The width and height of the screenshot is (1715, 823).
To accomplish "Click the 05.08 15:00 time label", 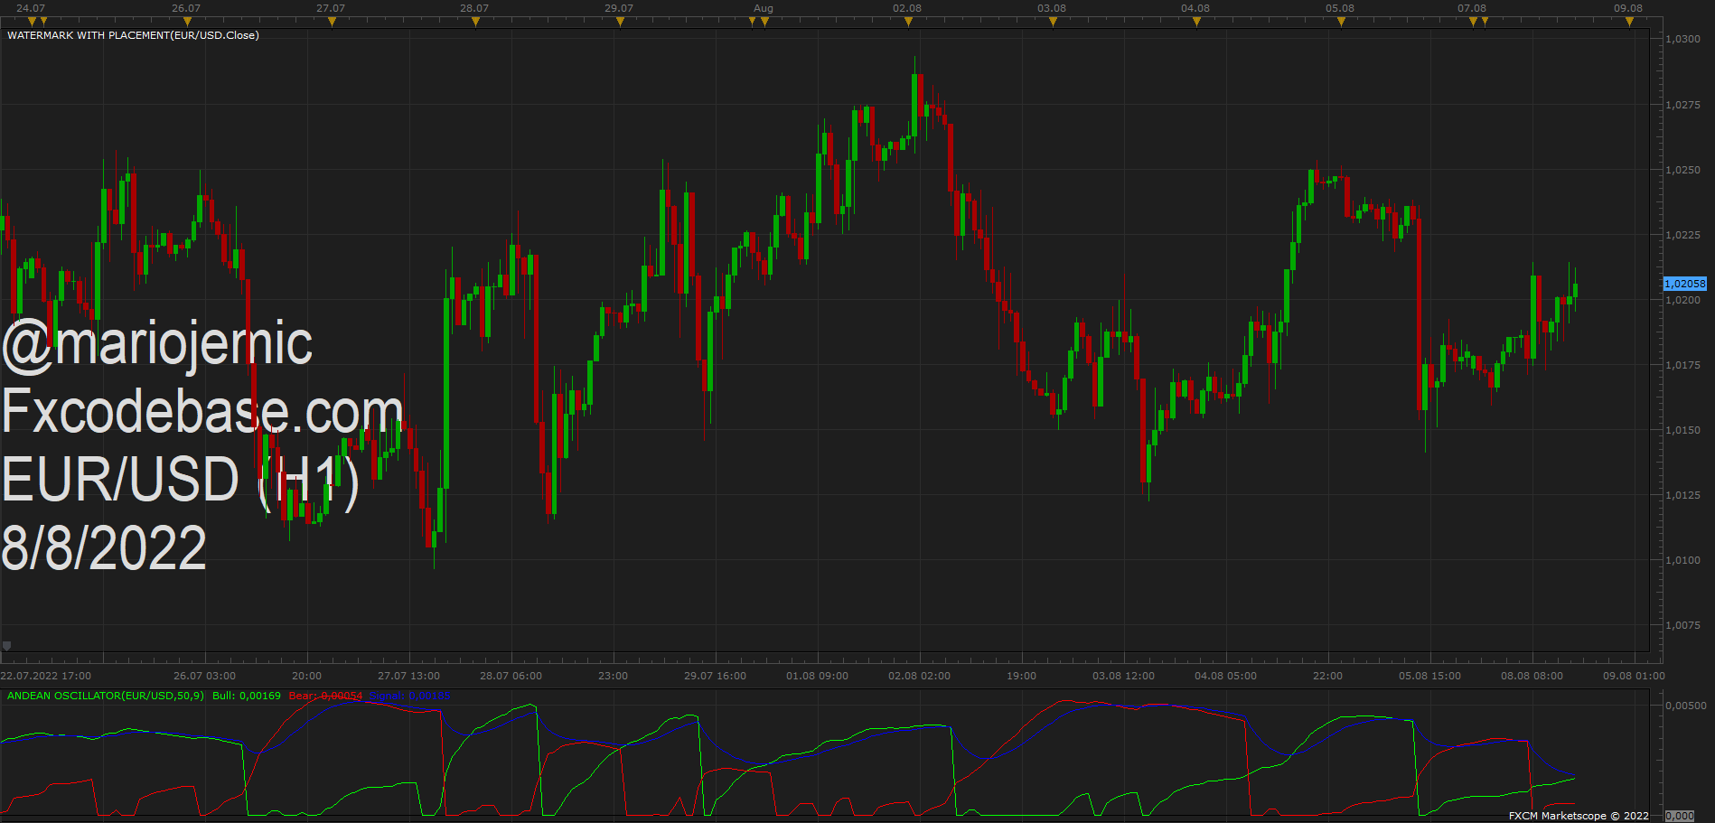I will pos(1429,676).
